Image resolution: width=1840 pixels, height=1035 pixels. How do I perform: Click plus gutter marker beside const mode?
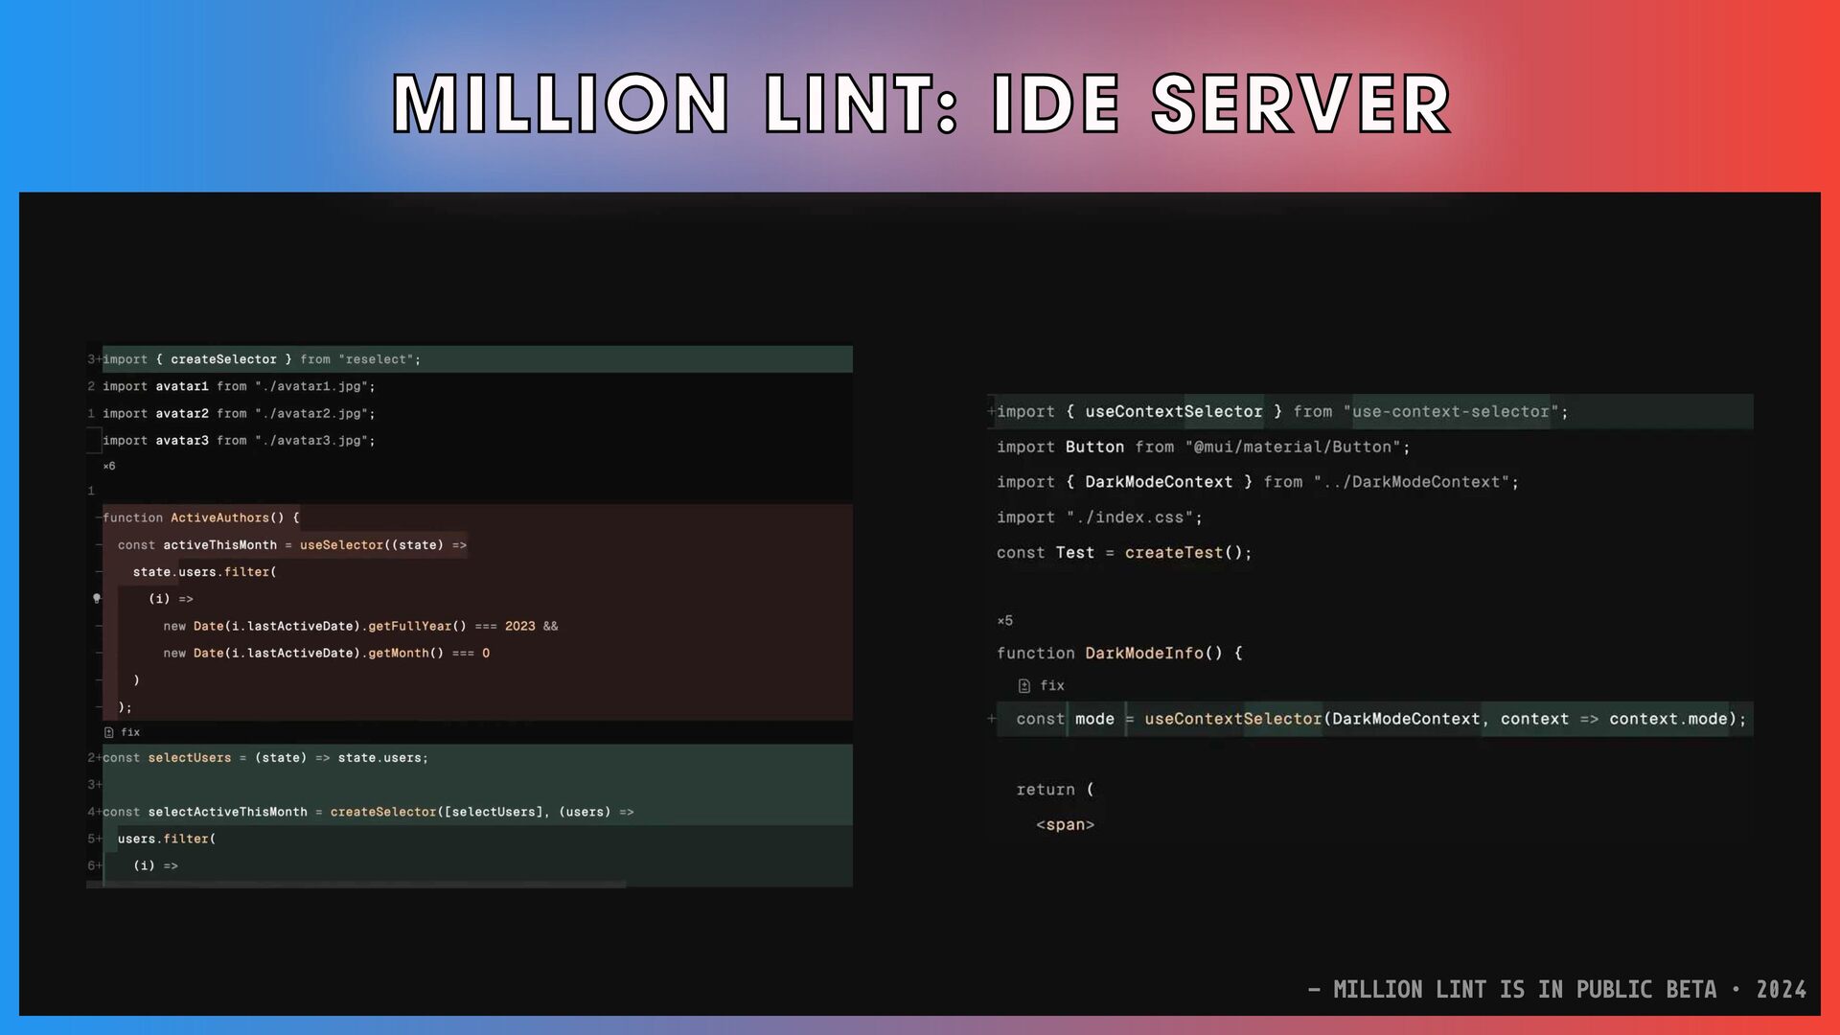point(992,719)
